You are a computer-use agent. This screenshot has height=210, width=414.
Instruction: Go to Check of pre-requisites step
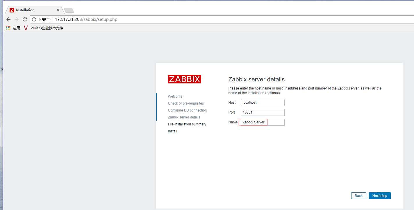(x=186, y=103)
